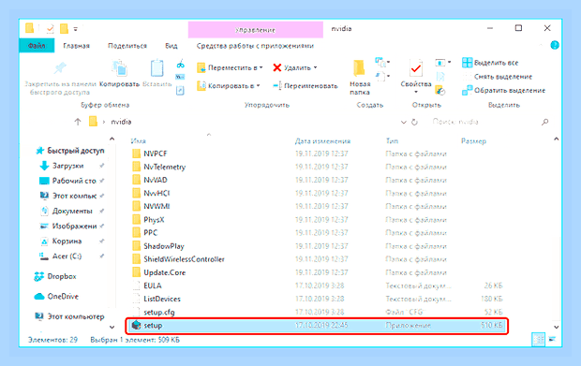581x366 pixels.
Task: Open the Поделиться tab
Action: [x=127, y=46]
